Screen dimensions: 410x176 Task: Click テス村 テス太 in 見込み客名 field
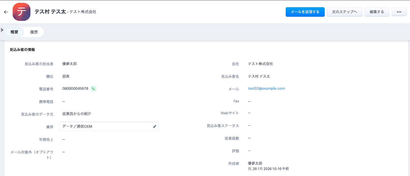(259, 76)
